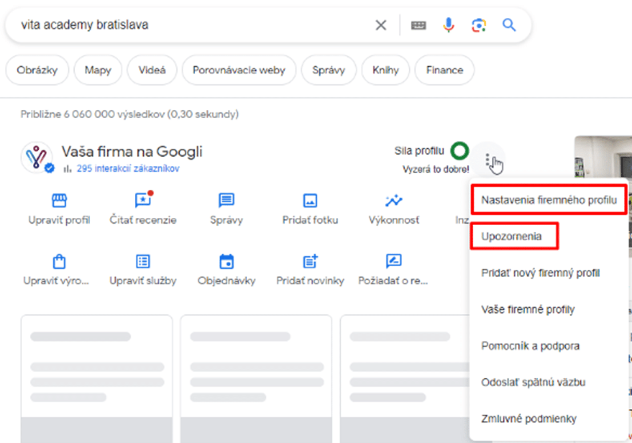Click the Požiadať o re... icon
The image size is (632, 443).
394,261
